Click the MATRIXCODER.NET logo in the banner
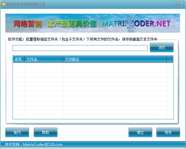The height and width of the screenshot is (149, 186). [136, 24]
